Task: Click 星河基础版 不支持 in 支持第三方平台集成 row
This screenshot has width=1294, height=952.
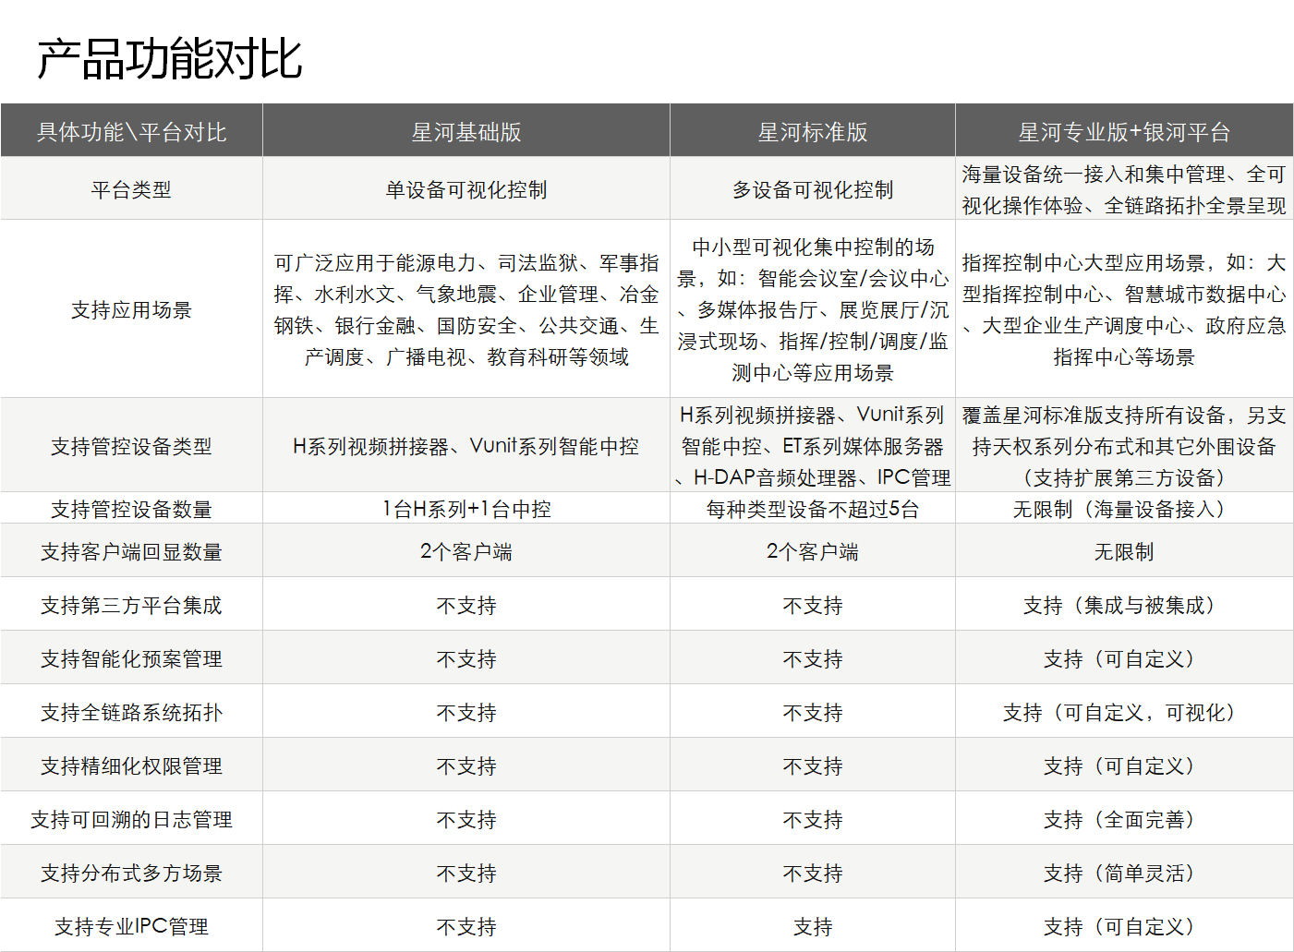Action: click(466, 606)
